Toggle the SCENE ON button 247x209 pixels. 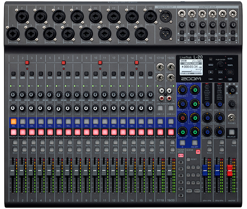pyautogui.click(x=198, y=152)
